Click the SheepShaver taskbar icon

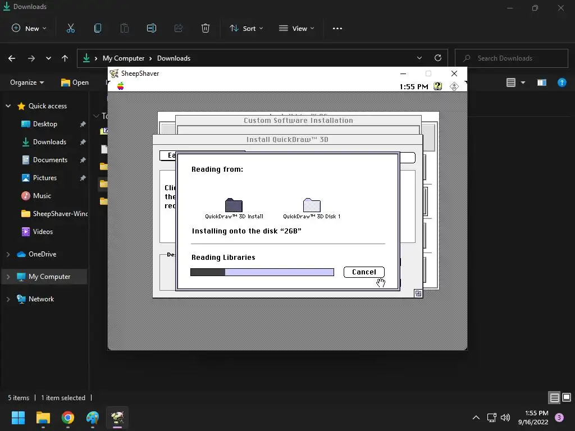pos(117,418)
